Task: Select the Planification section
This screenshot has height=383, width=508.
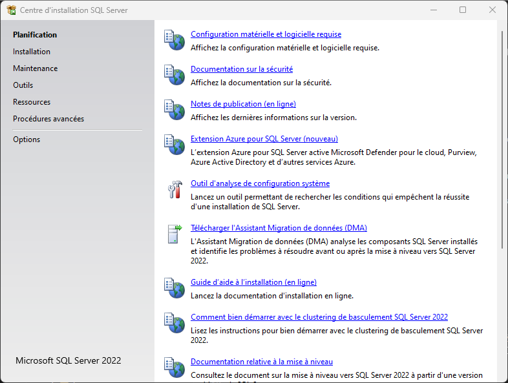Action: [35, 35]
